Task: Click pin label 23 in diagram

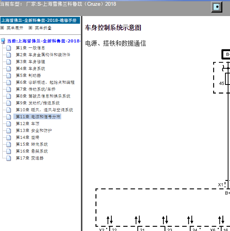Action: (x=170, y=229)
